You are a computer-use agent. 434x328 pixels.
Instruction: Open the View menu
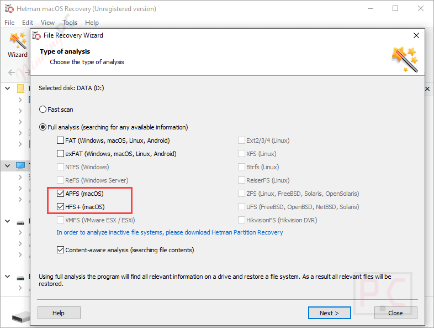47,23
